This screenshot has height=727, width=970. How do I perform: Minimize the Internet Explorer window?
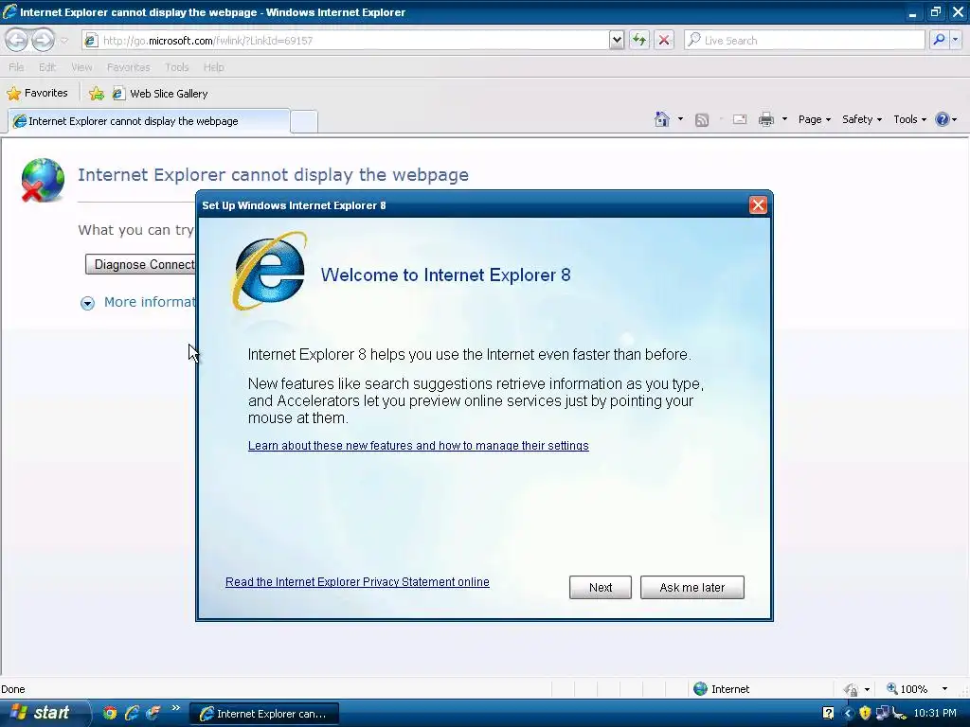(x=912, y=11)
